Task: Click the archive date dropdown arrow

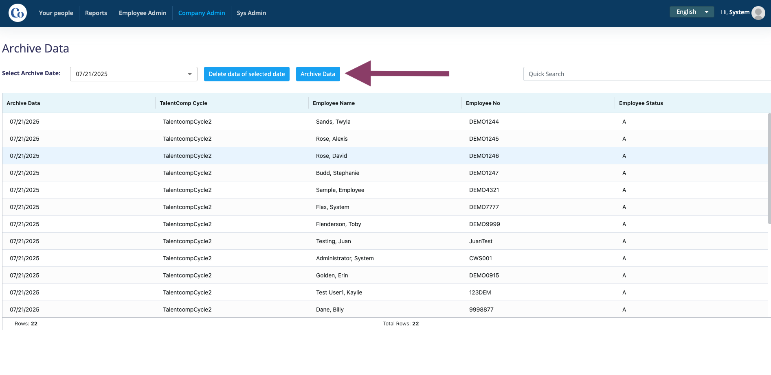Action: pyautogui.click(x=189, y=74)
